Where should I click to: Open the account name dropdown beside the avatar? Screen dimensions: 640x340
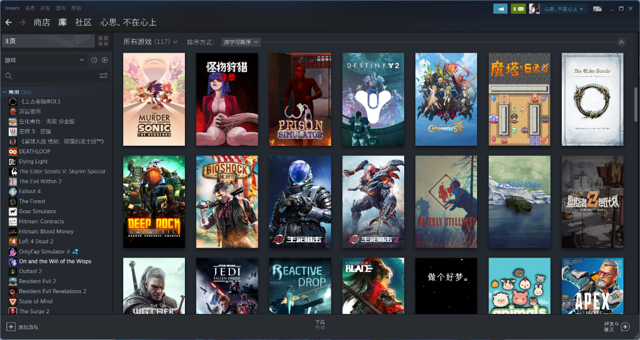564,8
